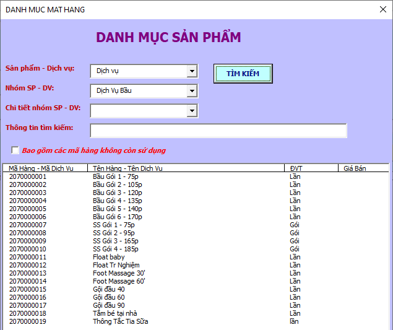Click item code 2070000016
The image size is (393, 330).
click(28, 297)
